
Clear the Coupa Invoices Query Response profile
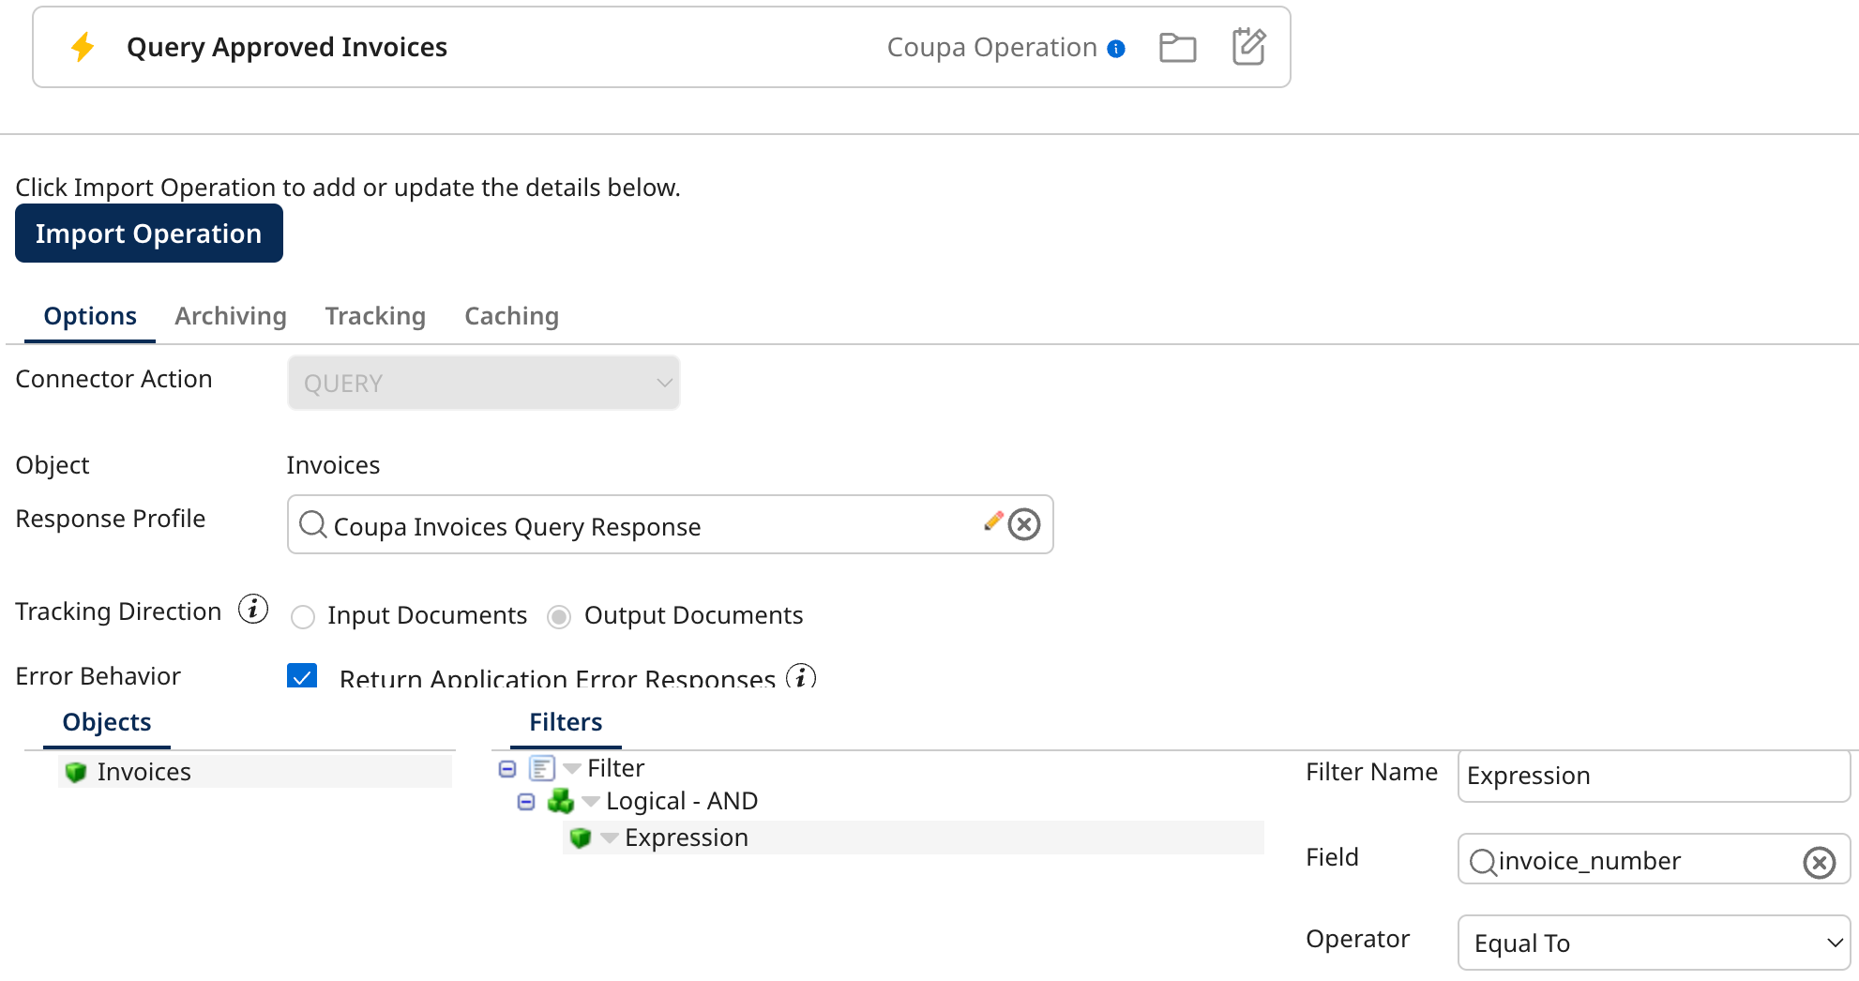[1024, 525]
